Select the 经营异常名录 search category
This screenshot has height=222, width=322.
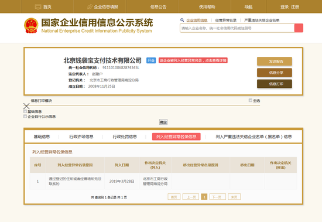point(225,20)
